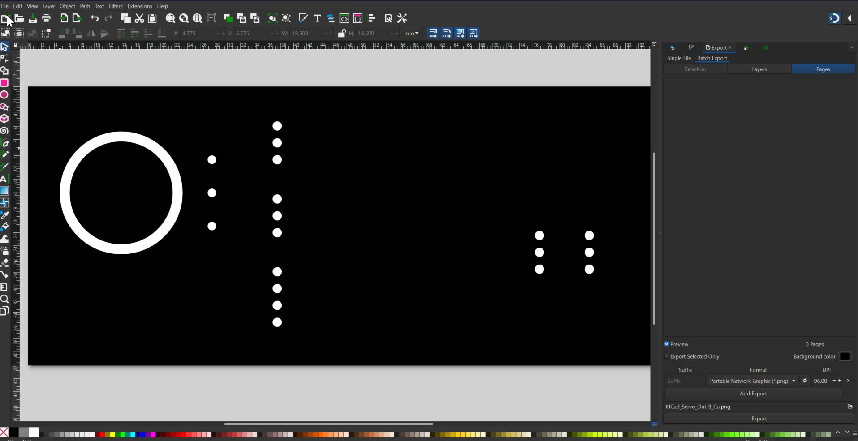858x441 pixels.
Task: Click the Undo toolbar icon
Action: coord(94,18)
